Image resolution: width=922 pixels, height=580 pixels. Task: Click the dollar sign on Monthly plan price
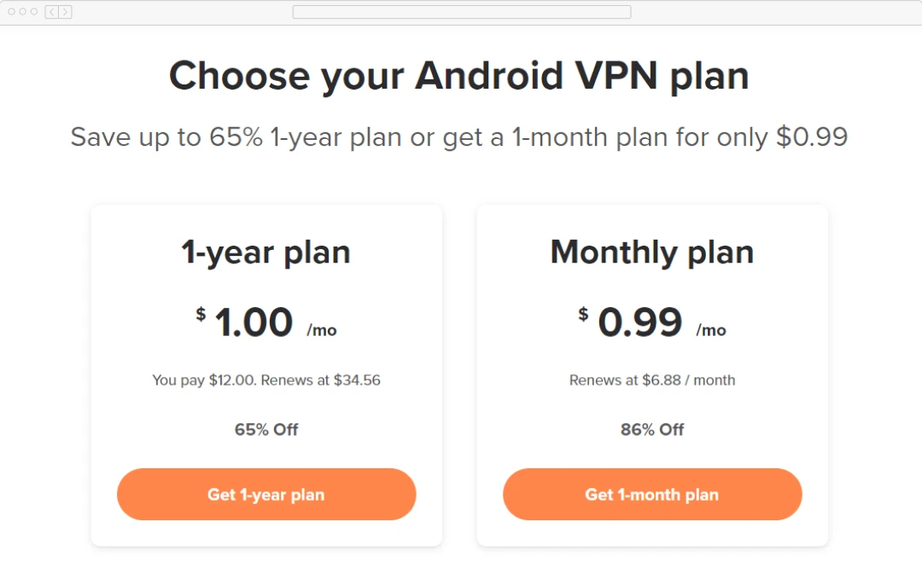click(x=584, y=314)
